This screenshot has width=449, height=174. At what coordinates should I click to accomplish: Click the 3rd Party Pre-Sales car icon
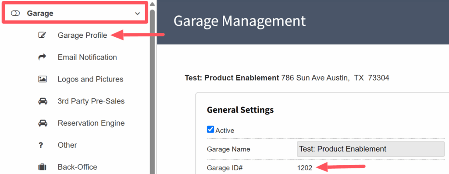tap(43, 101)
